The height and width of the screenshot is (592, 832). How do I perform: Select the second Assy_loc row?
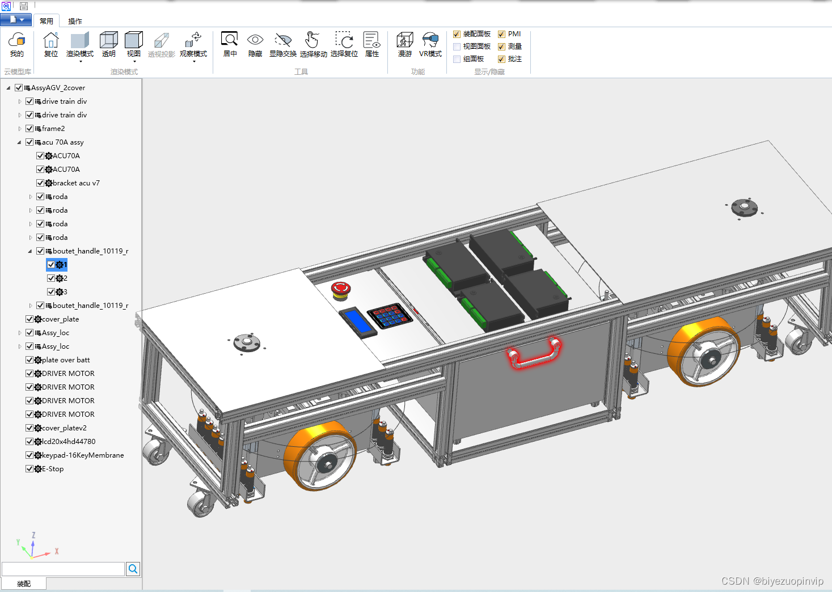tap(56, 346)
